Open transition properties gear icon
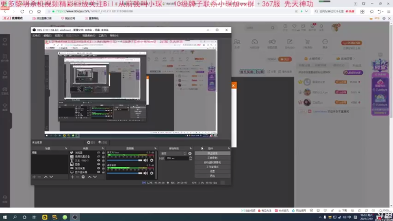 [x=190, y=153]
